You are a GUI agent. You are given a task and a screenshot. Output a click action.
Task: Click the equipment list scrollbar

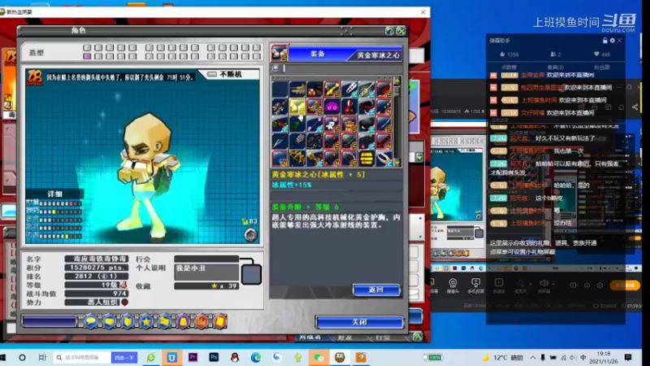(397, 121)
